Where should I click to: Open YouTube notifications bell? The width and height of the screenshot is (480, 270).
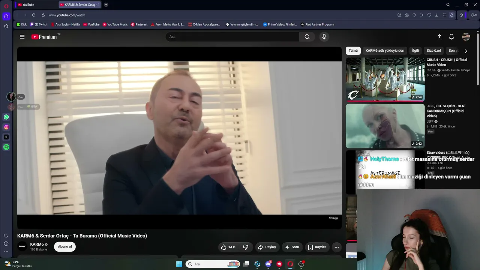[x=451, y=37]
